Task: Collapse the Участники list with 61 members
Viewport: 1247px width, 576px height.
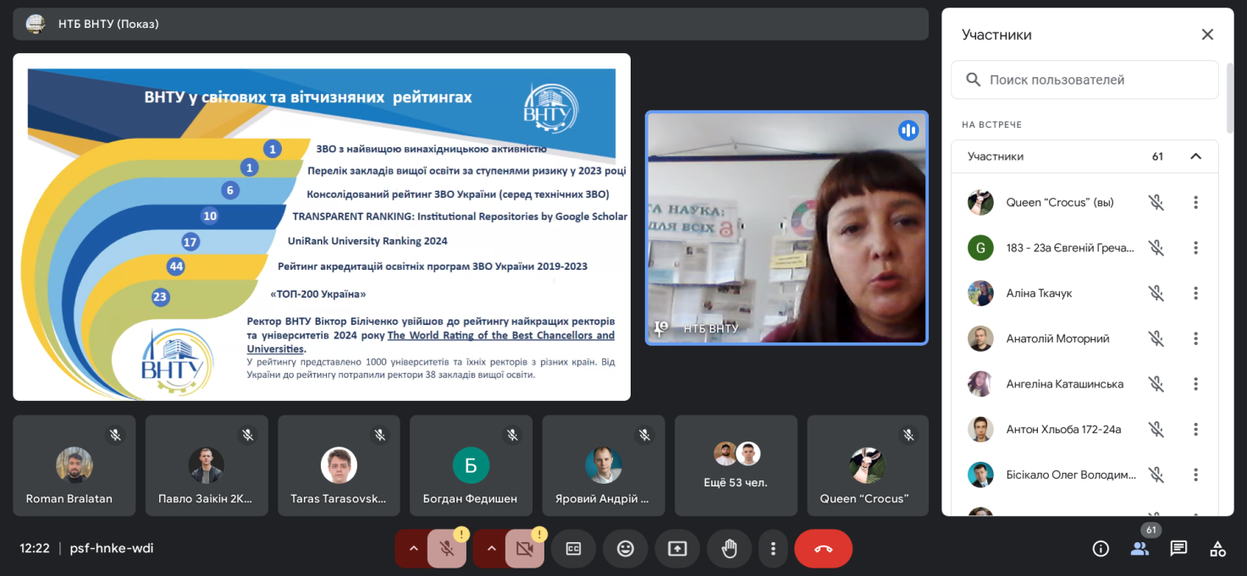Action: (x=1195, y=156)
